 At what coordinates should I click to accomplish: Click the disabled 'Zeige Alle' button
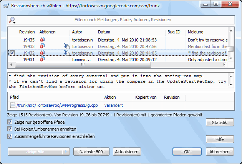click(35, 152)
